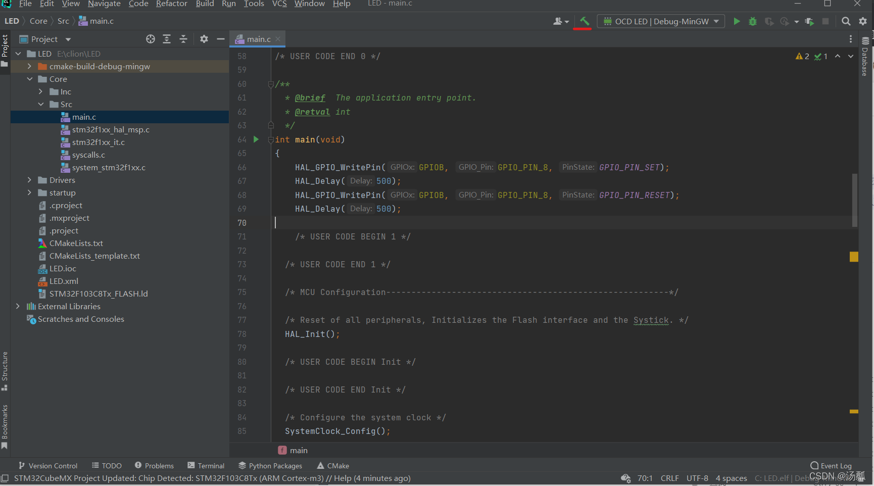The height and width of the screenshot is (486, 874).
Task: Collapse the Src folder
Action: [x=40, y=104]
